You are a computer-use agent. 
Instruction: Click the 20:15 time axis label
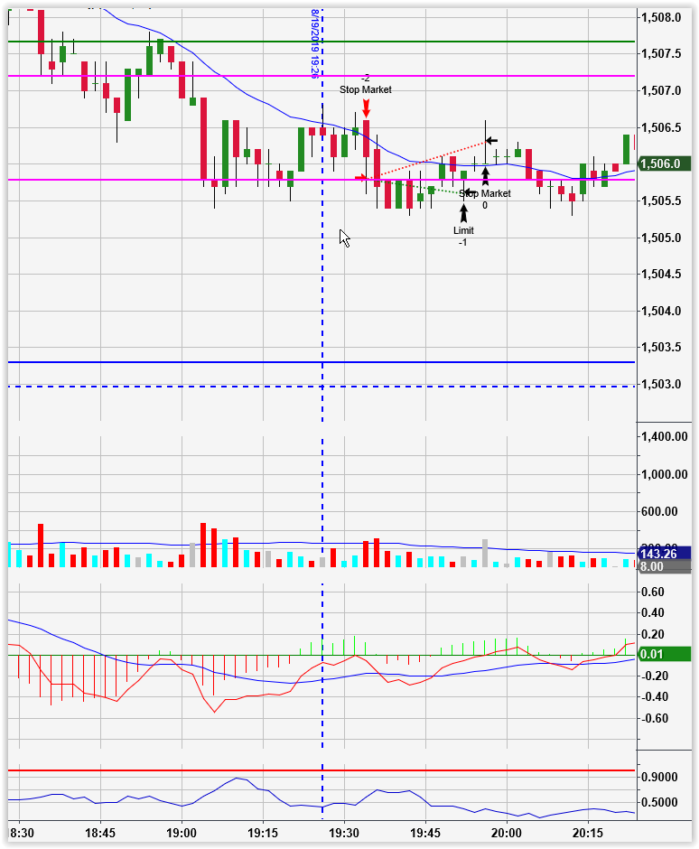tap(588, 832)
